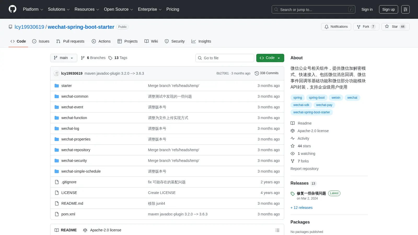
Task: Switch to the Security tab
Action: click(175, 41)
